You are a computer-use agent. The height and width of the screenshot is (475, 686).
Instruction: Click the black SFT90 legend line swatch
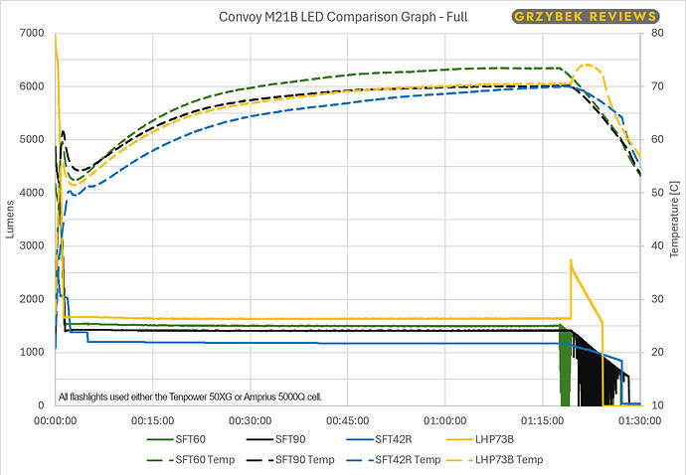[x=259, y=439]
